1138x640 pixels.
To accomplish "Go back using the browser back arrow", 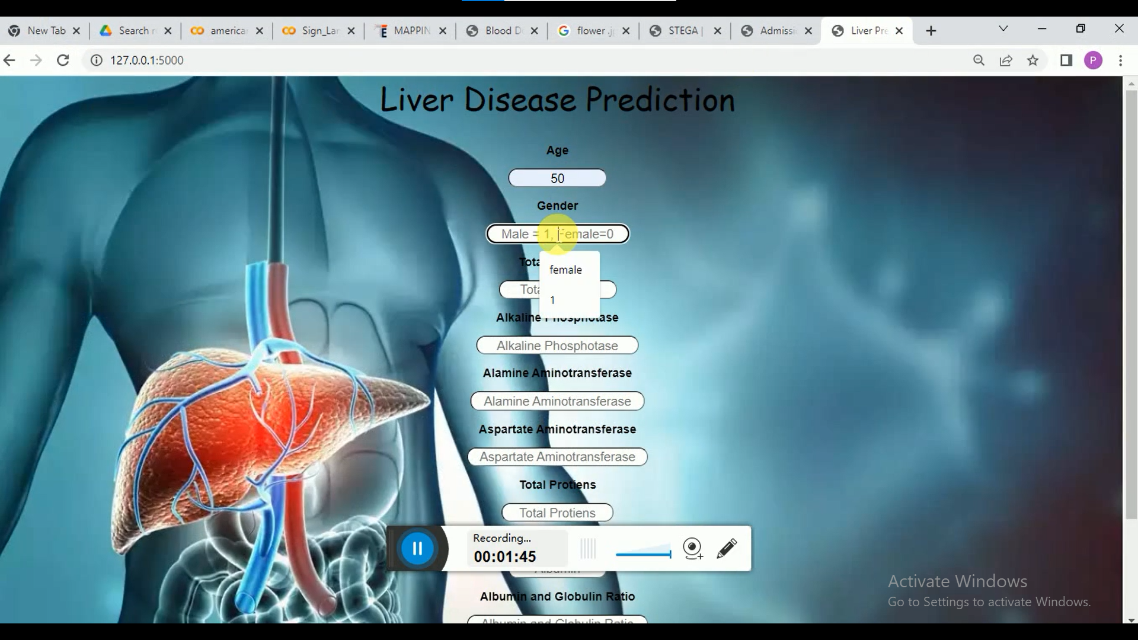I will pyautogui.click(x=9, y=60).
